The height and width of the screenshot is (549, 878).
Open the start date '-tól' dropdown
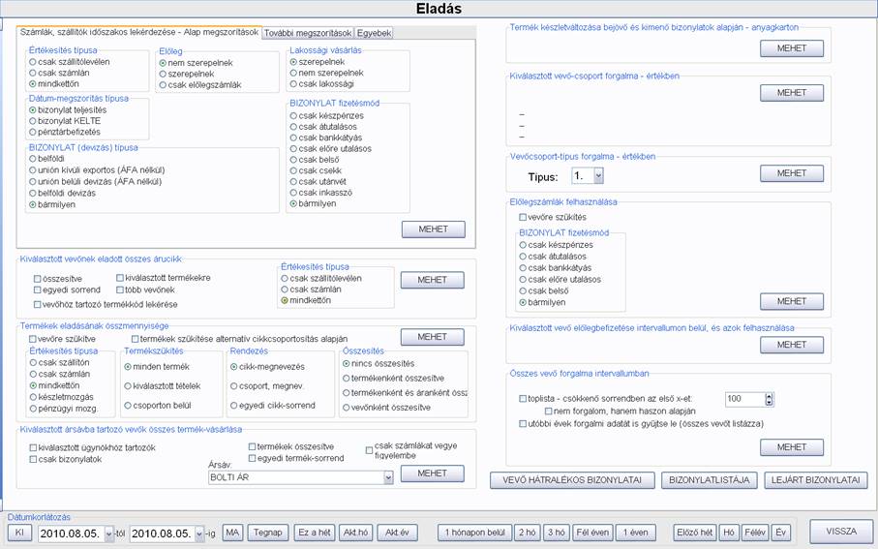point(108,534)
